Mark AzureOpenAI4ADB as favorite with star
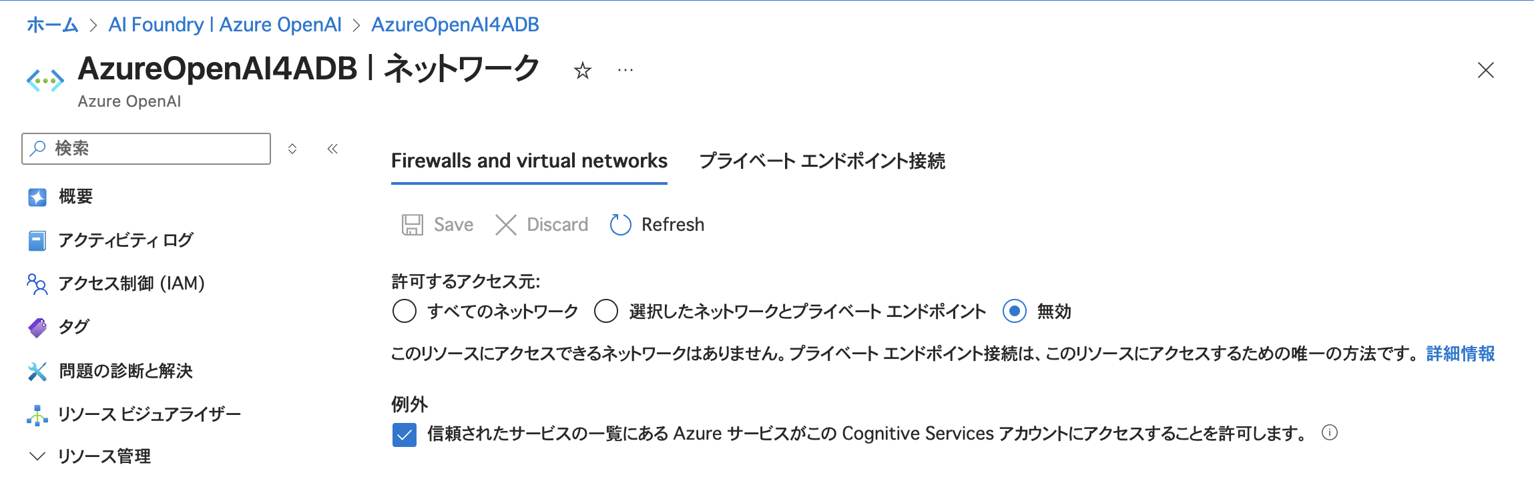1534x479 pixels. tap(581, 71)
